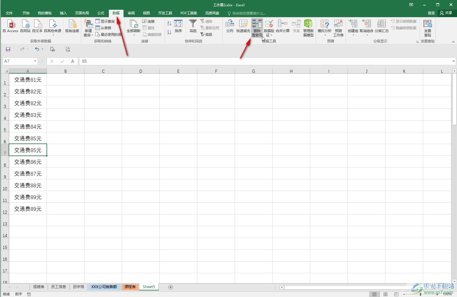Collapse the ribbon with the arrow
This screenshot has width=457, height=297.
(454, 42)
